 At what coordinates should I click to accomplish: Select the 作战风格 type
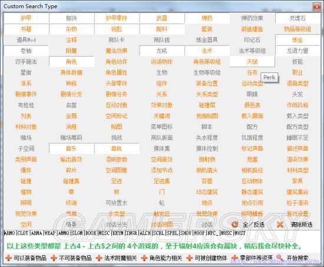[x=297, y=105]
